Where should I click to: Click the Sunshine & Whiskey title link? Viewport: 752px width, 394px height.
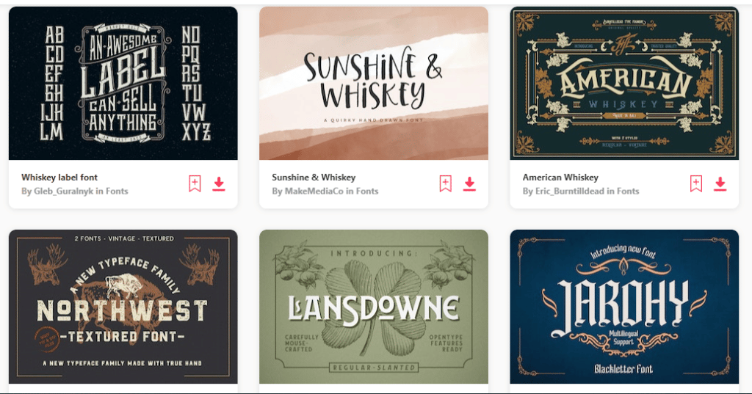pos(314,178)
